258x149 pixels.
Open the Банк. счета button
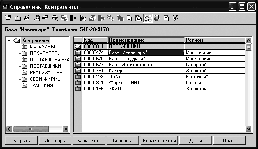click(89, 141)
